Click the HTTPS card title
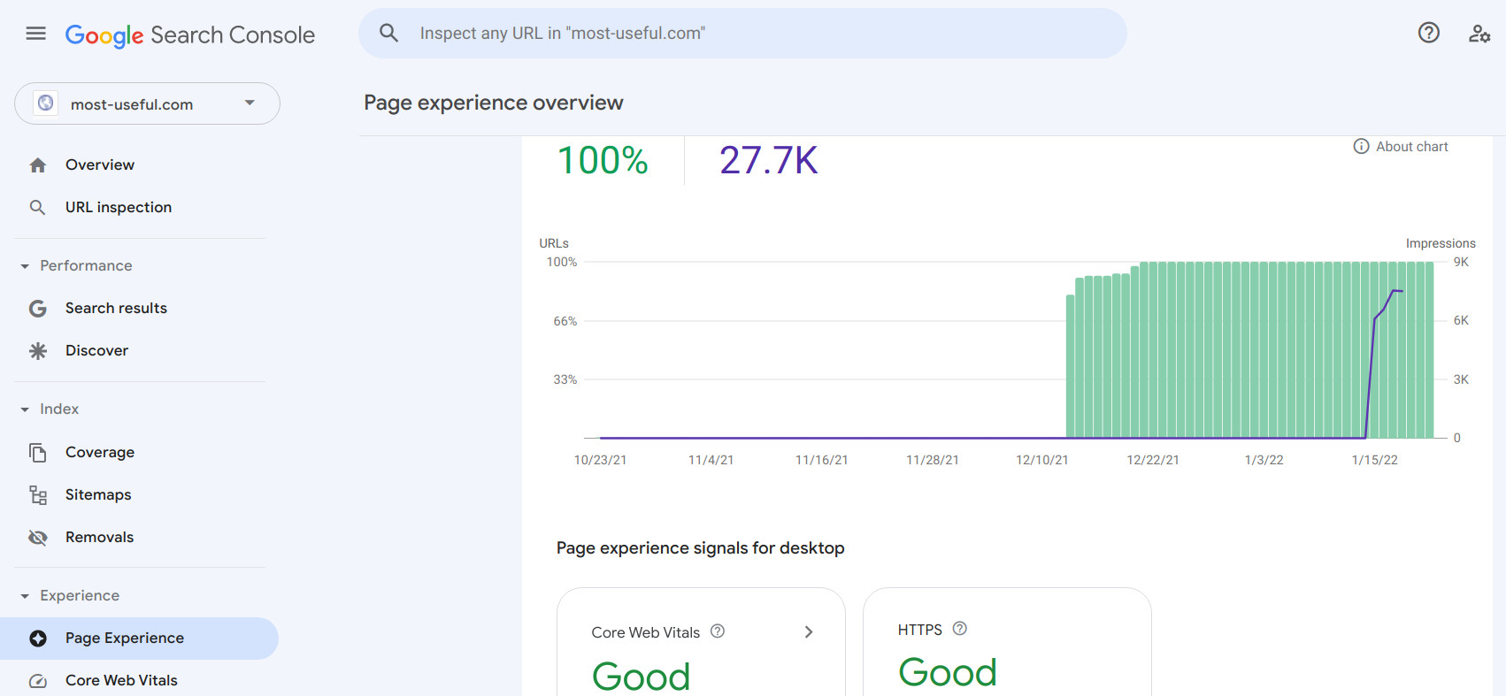1506x696 pixels. (919, 630)
